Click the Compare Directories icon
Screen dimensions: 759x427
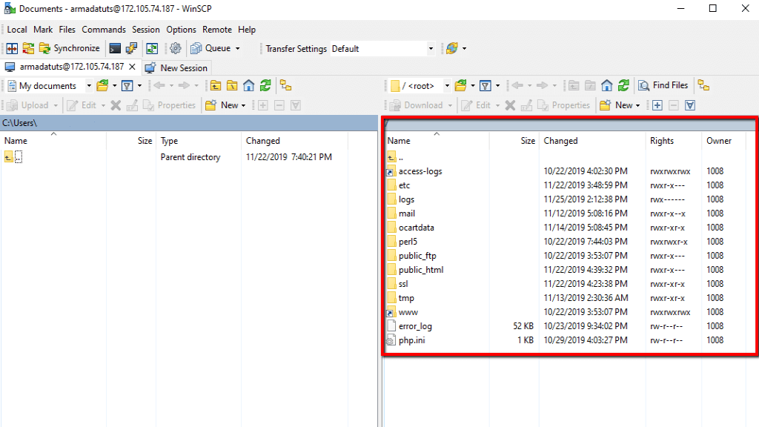[12, 49]
